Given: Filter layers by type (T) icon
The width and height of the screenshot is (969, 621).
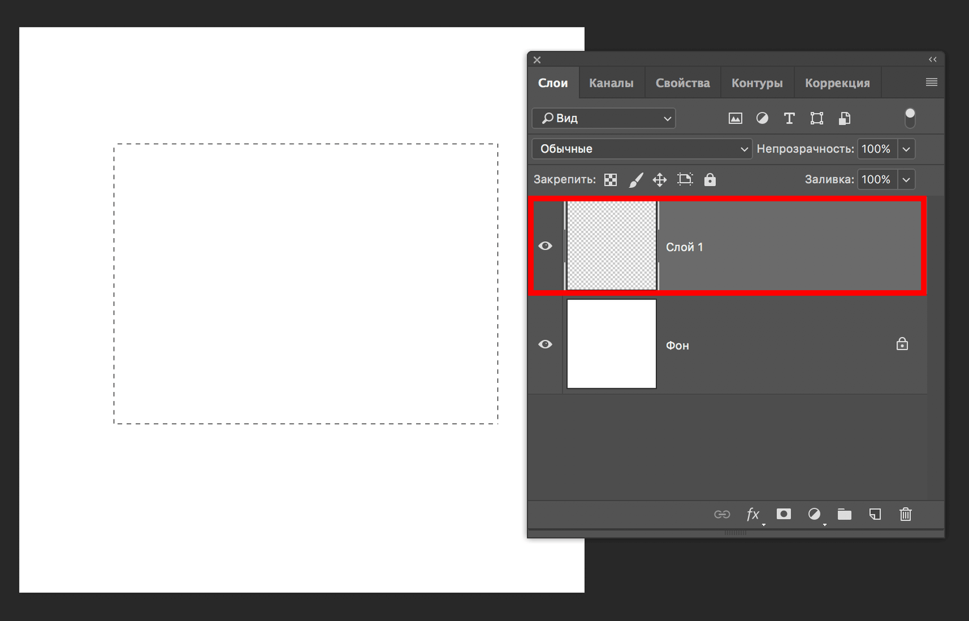Looking at the screenshot, I should coord(789,119).
